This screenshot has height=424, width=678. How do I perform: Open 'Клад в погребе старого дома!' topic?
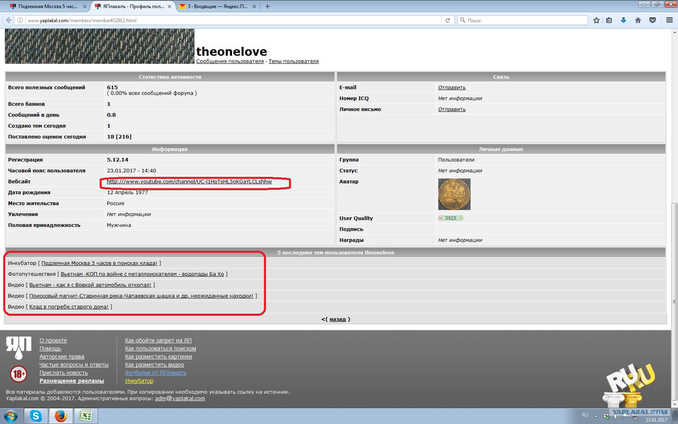[x=69, y=307]
